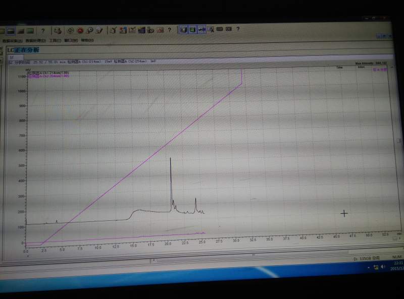The image size is (404, 299).
Task: Click the 'Max Intensity' readout text
Action: click(371, 64)
